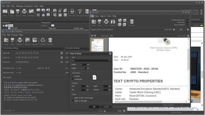Click the Left margin input field
This screenshot has height=115, width=205.
click(83, 86)
